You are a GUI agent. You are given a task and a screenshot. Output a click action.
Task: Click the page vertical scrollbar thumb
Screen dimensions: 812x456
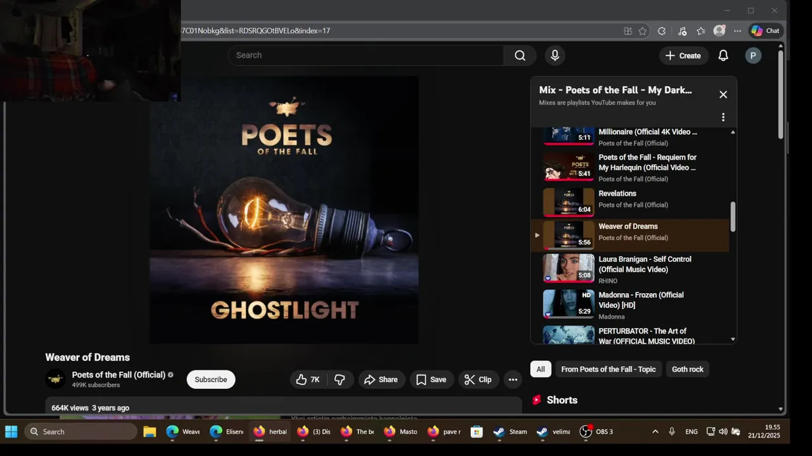click(x=781, y=95)
